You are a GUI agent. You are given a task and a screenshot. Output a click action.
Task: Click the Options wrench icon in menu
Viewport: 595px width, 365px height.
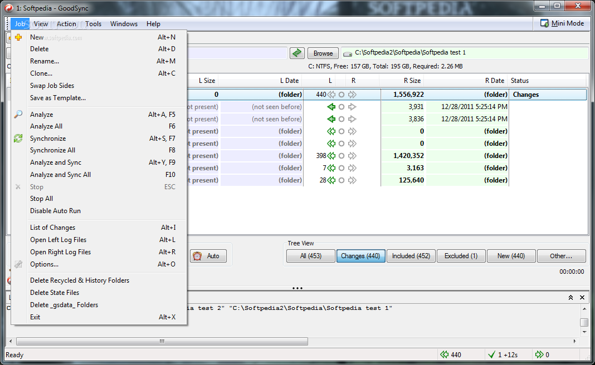click(x=18, y=264)
